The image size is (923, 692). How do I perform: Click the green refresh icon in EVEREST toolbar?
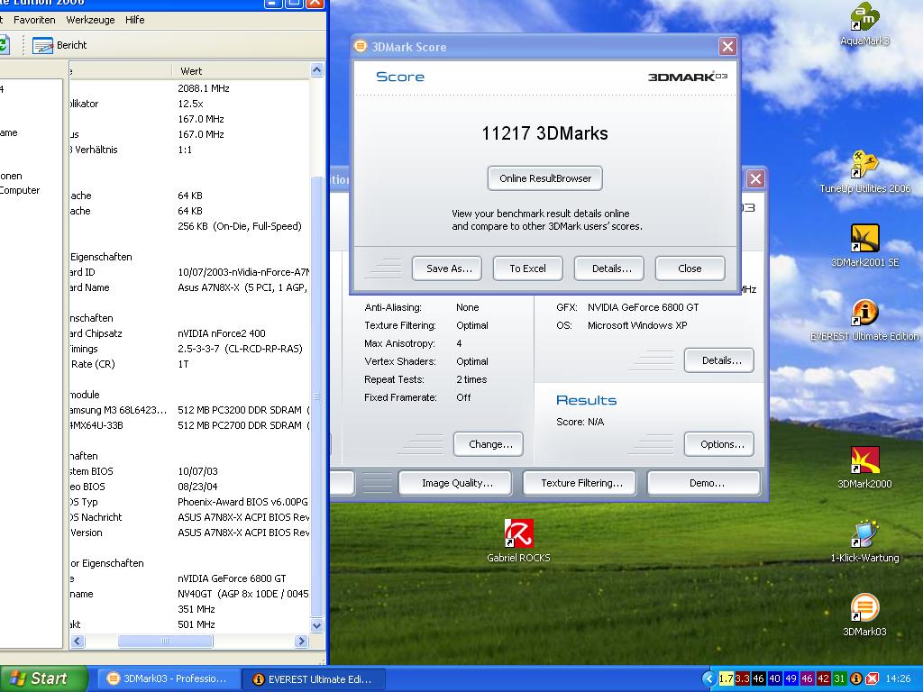[x=4, y=45]
